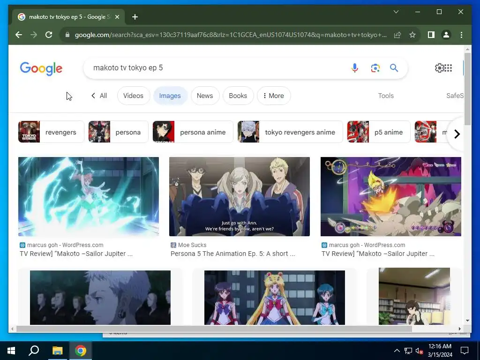Open the network status tray icon
Image resolution: width=480 pixels, height=360 pixels.
[x=408, y=351]
